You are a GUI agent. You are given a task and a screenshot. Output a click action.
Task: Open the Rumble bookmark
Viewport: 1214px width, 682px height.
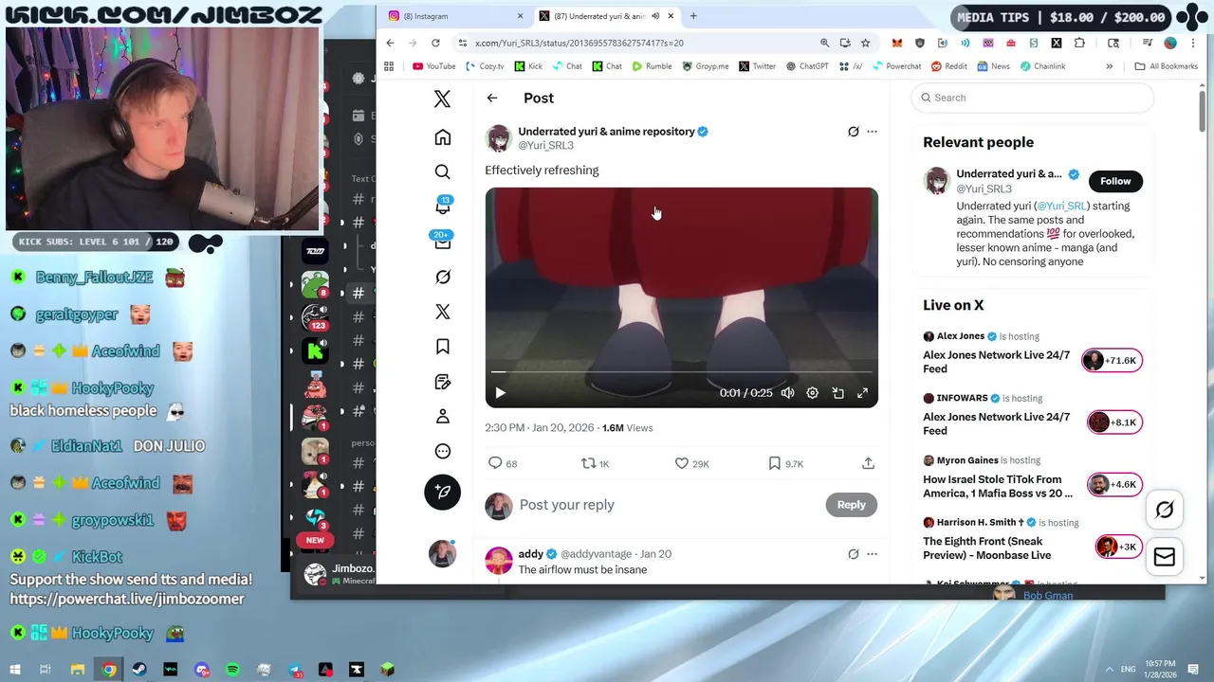point(652,66)
